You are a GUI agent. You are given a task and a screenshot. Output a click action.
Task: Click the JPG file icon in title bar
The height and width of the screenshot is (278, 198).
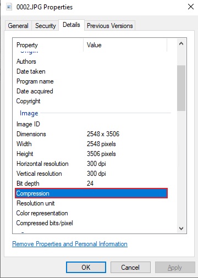[x=9, y=7]
